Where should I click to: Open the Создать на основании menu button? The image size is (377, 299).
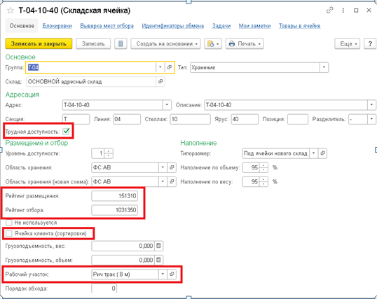tap(165, 43)
